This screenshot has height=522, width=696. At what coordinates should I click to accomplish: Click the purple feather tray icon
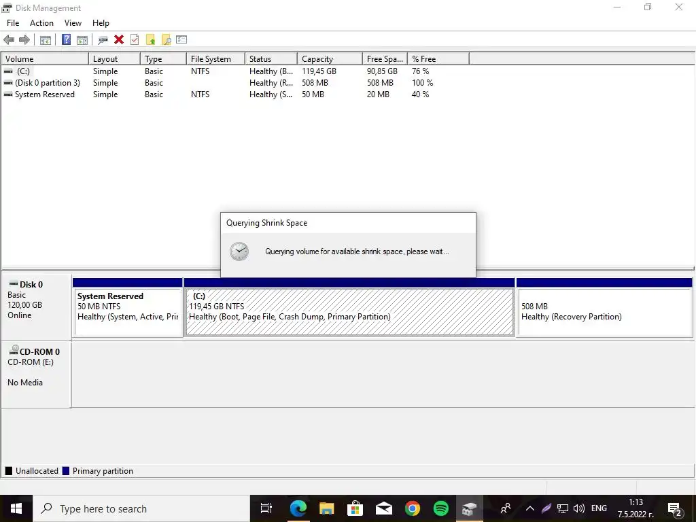click(x=546, y=508)
